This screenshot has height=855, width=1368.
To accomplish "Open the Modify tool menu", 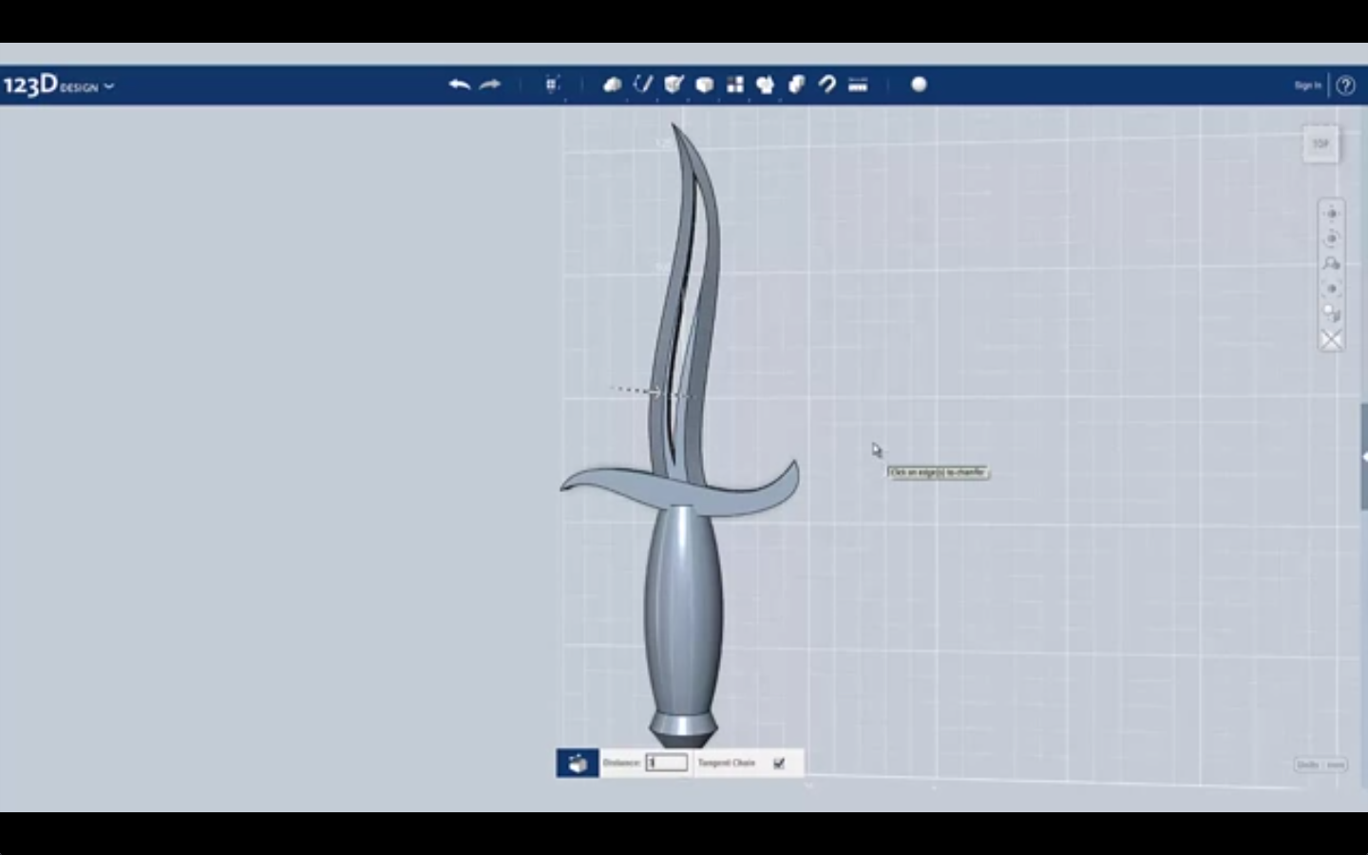I will coord(704,85).
